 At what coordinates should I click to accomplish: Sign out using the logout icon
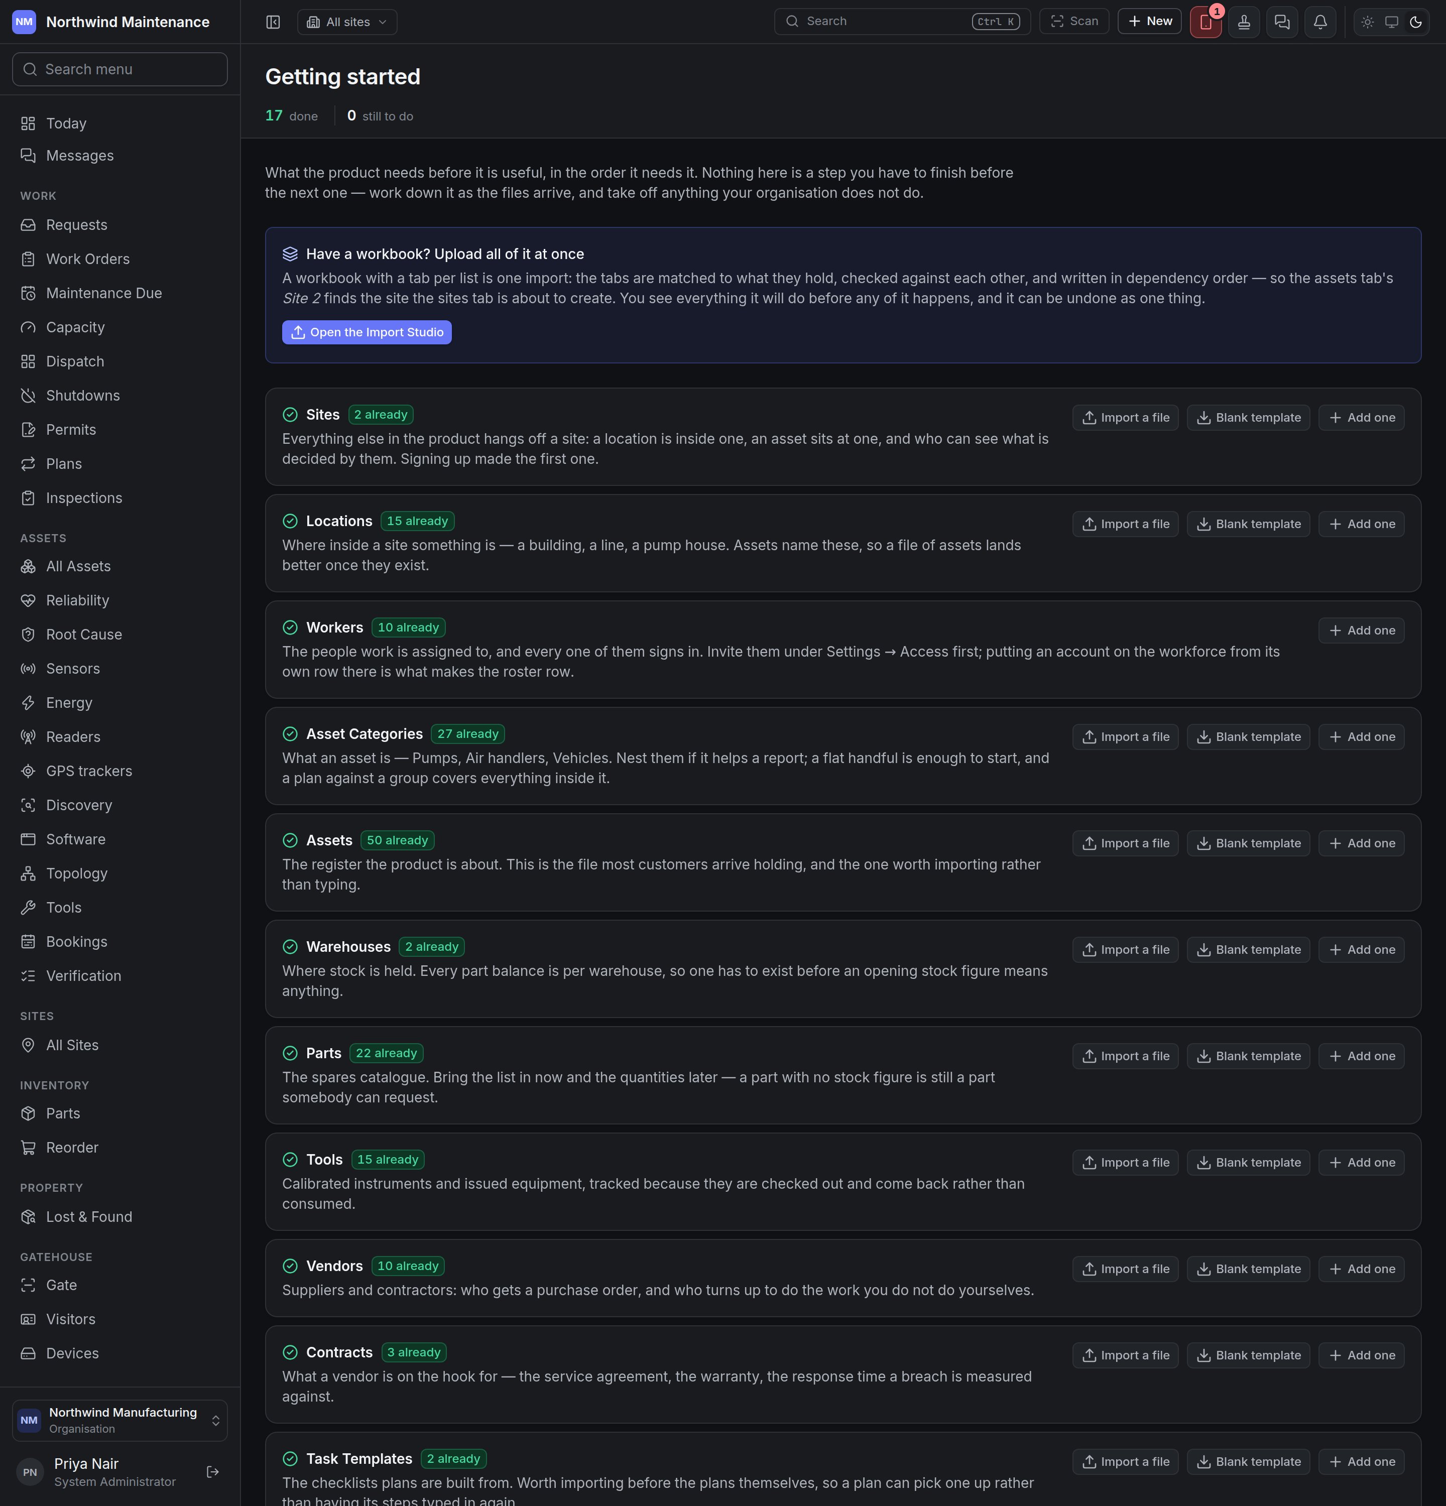pos(213,1471)
